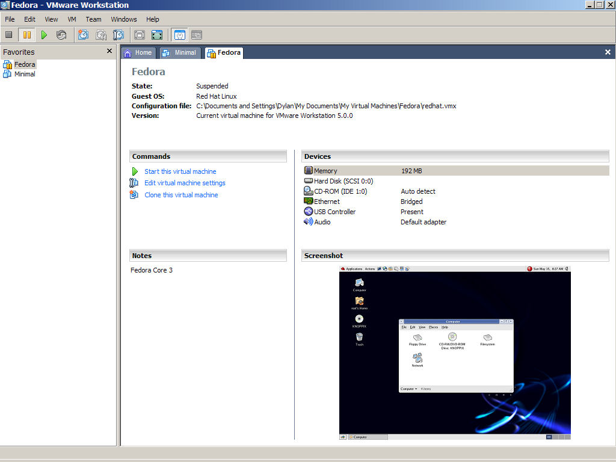The image size is (616, 462).
Task: Click the State value Suspended
Action: point(212,86)
